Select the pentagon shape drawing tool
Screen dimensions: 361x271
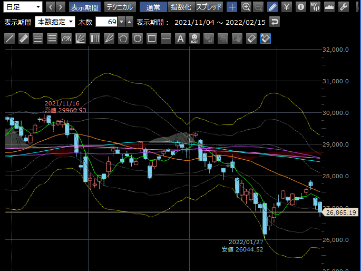pos(123,38)
